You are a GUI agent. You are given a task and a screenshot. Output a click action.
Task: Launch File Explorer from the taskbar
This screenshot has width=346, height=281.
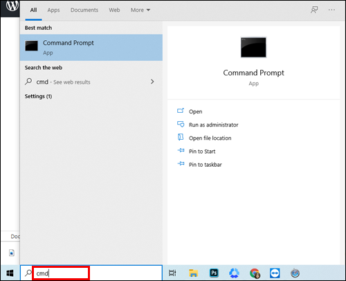click(x=193, y=273)
